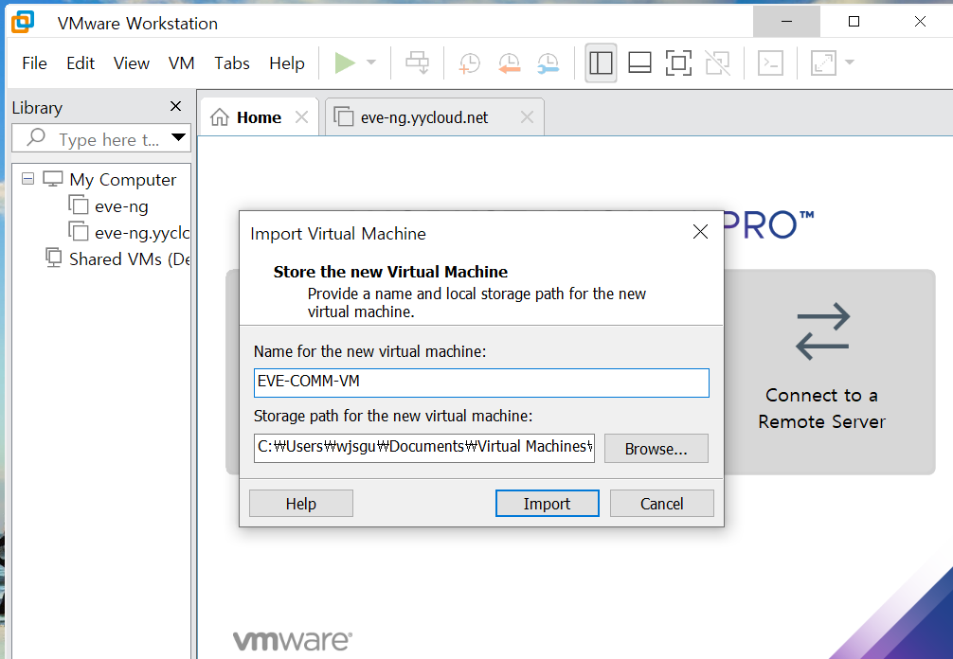953x659 pixels.
Task: Close the Home tab
Action: pyautogui.click(x=301, y=117)
